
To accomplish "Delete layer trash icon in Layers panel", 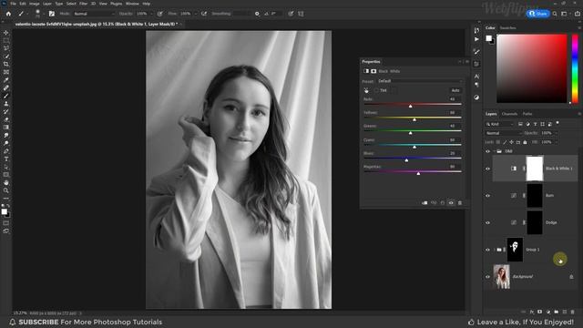I will pos(573,312).
